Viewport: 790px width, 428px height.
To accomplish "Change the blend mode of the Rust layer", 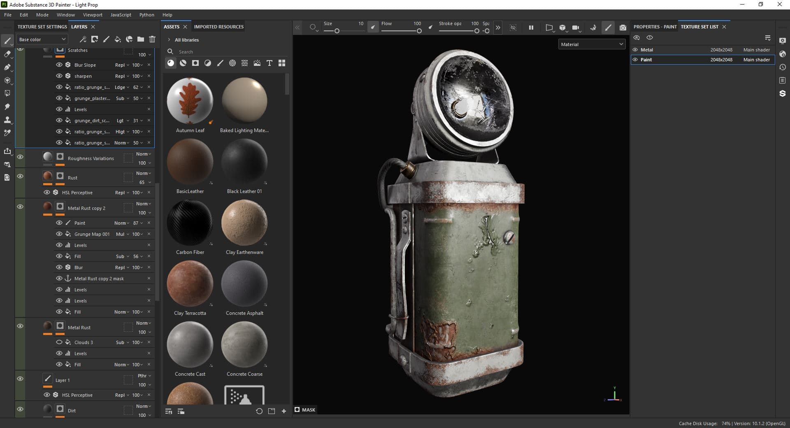I will [x=142, y=173].
